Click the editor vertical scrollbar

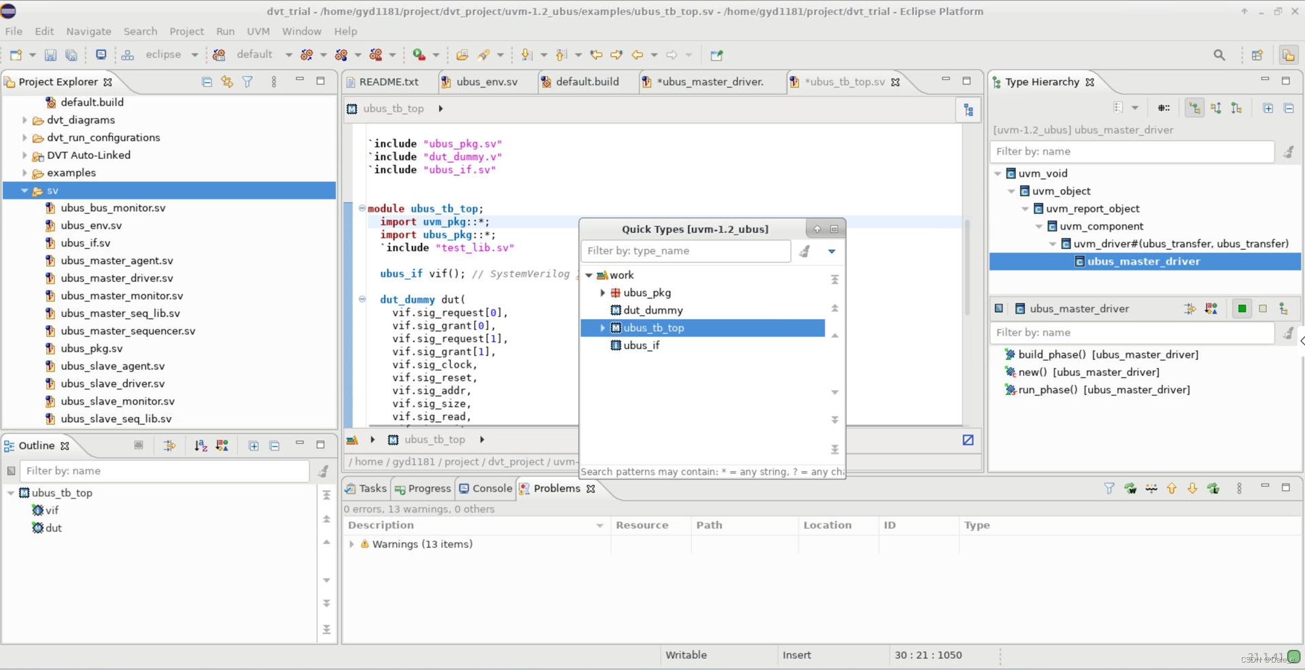(967, 268)
